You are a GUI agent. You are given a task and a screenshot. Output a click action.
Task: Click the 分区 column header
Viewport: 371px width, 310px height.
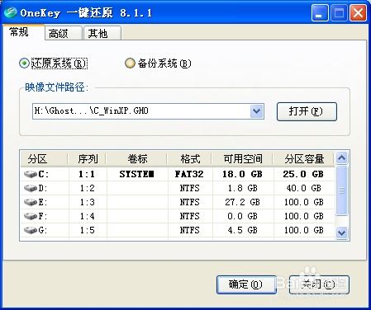[x=44, y=159]
